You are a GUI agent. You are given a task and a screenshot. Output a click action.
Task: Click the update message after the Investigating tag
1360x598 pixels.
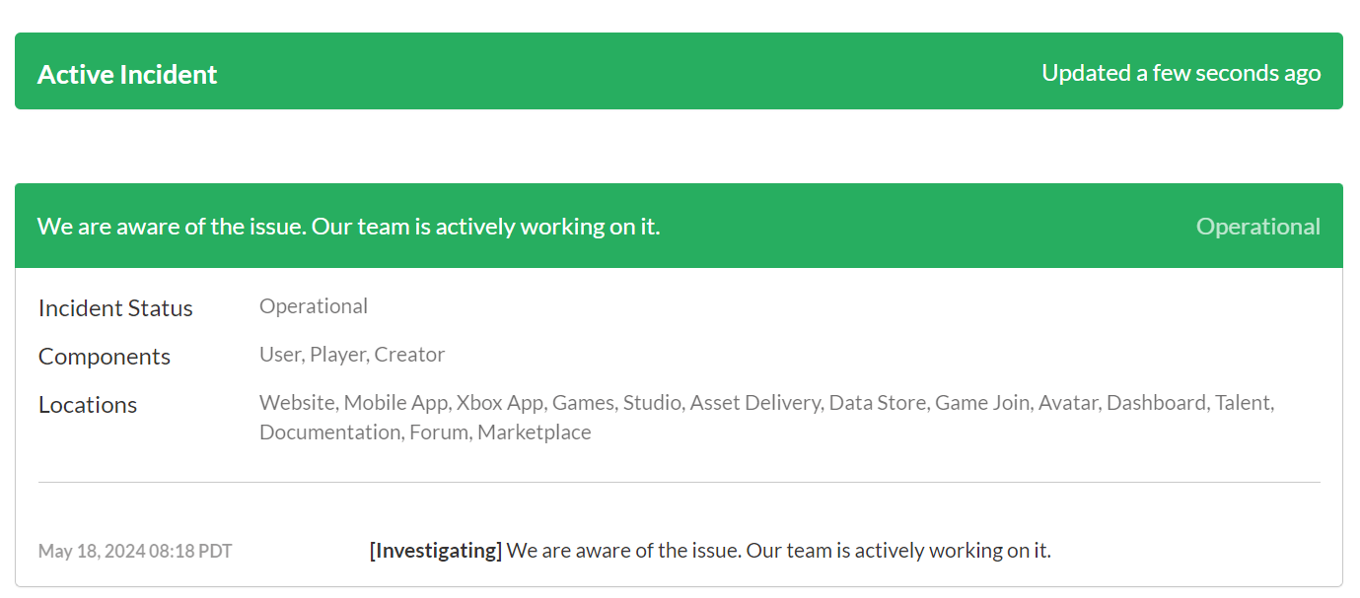(778, 551)
